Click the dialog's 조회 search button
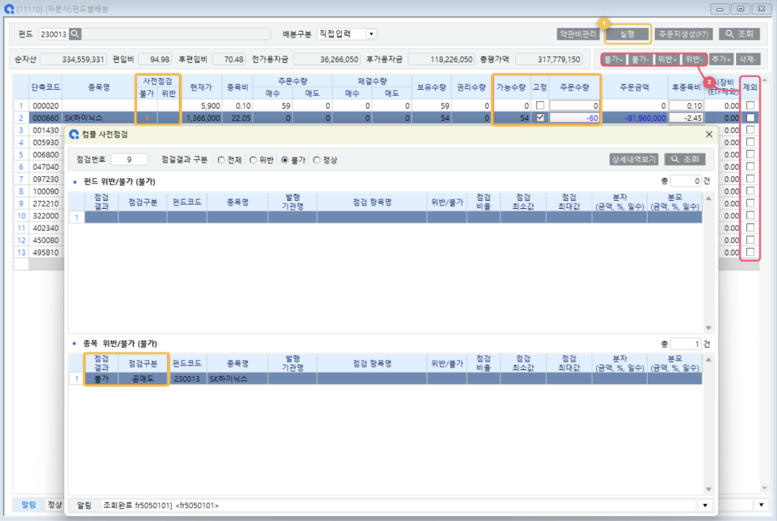777x521 pixels. coord(685,159)
